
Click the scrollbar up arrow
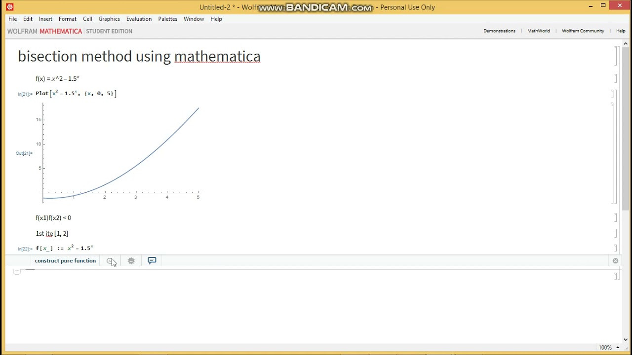tap(626, 44)
